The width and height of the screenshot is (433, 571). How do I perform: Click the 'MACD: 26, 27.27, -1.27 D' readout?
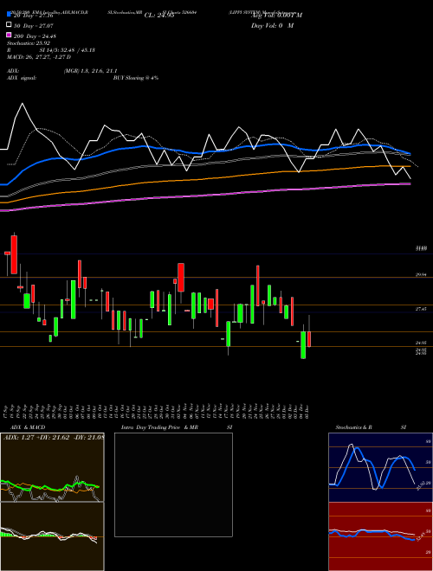coord(39,57)
